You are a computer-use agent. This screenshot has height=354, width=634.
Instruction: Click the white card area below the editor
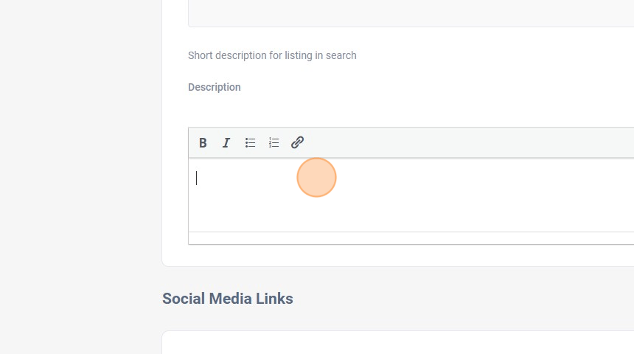[398, 254]
